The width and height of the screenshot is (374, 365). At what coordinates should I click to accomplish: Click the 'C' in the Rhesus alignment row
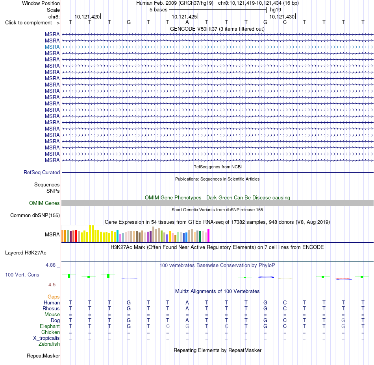point(285,308)
